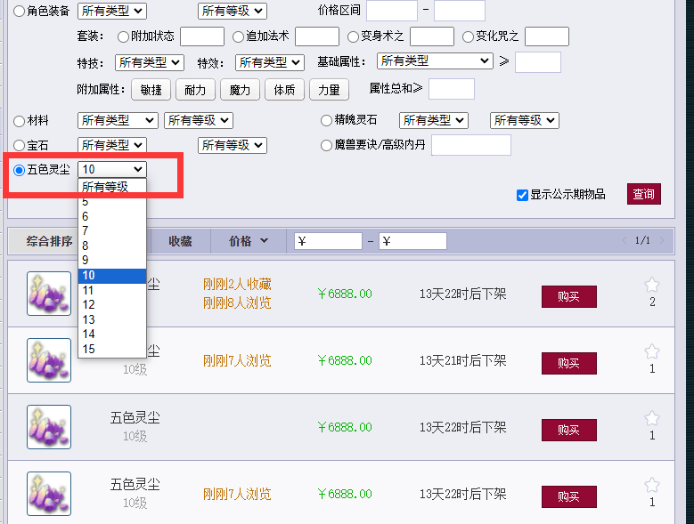The image size is (694, 524).
Task: Click the star icon on third listing
Action: pos(652,419)
